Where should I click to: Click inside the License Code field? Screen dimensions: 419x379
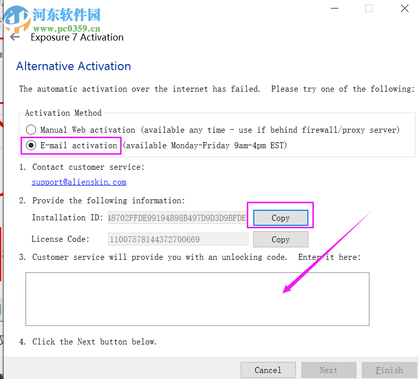pos(178,239)
